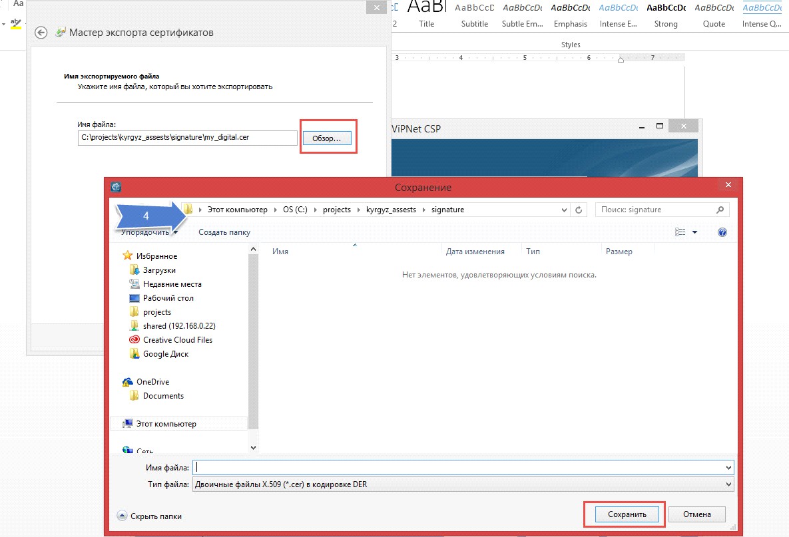789x537 pixels.
Task: Open the Упорядочить menu
Action: click(149, 232)
